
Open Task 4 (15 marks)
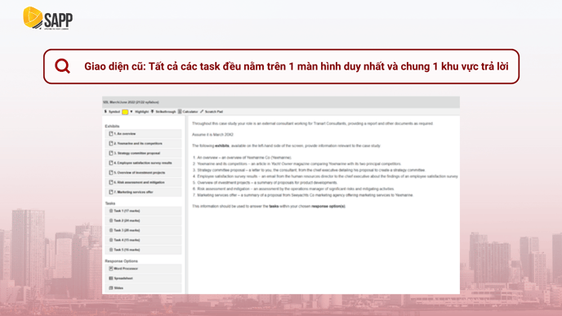tap(144, 240)
